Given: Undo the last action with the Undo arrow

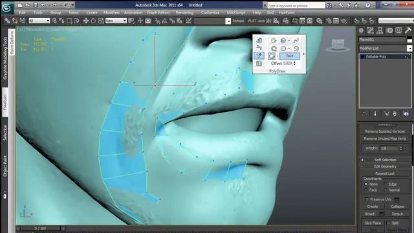Looking at the screenshot, I should pyautogui.click(x=43, y=5).
